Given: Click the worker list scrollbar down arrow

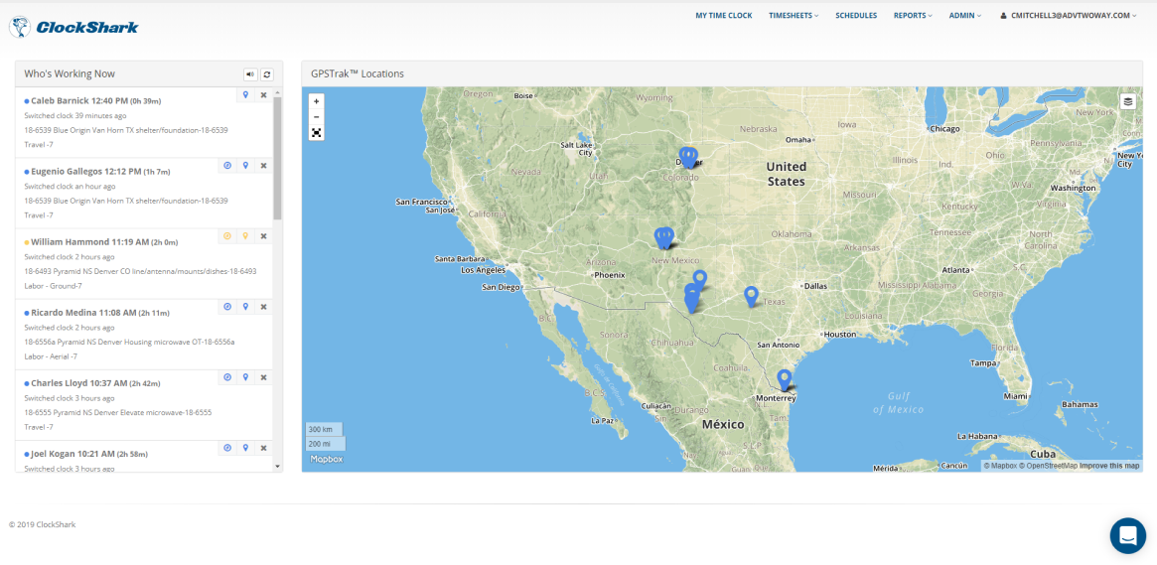Looking at the screenshot, I should [277, 466].
